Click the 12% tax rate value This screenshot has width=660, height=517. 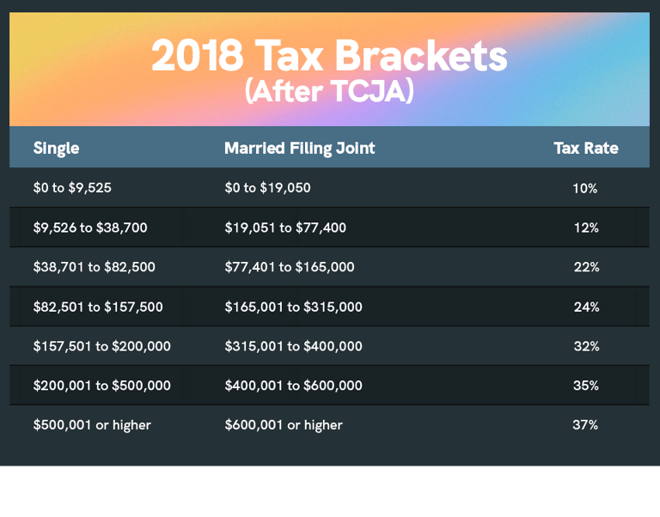pyautogui.click(x=585, y=228)
